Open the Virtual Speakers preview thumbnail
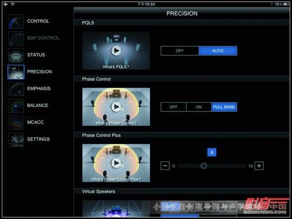Image resolution: width=292 pixels, height=219 pixels. (116, 208)
